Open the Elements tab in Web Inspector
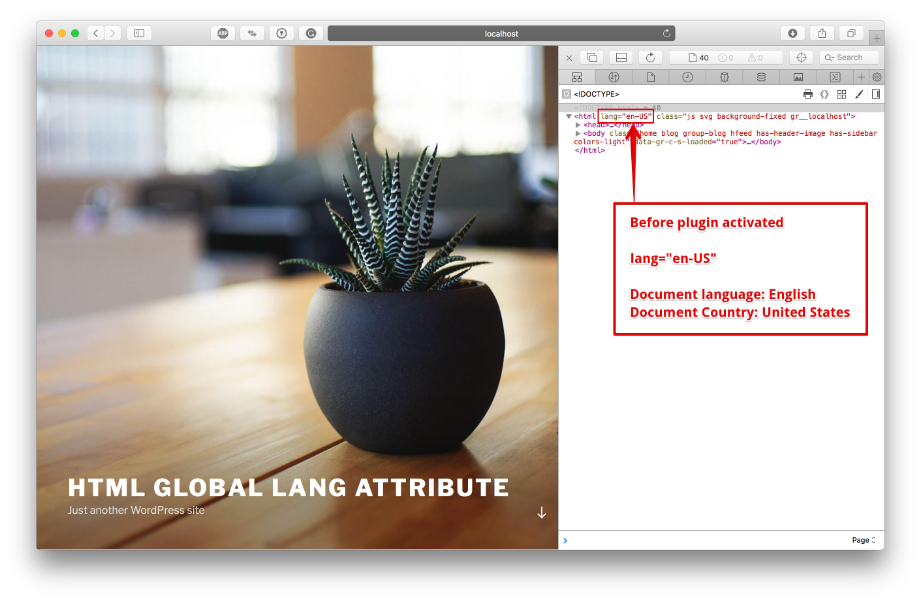Viewport: 921px width, 602px height. pos(577,77)
